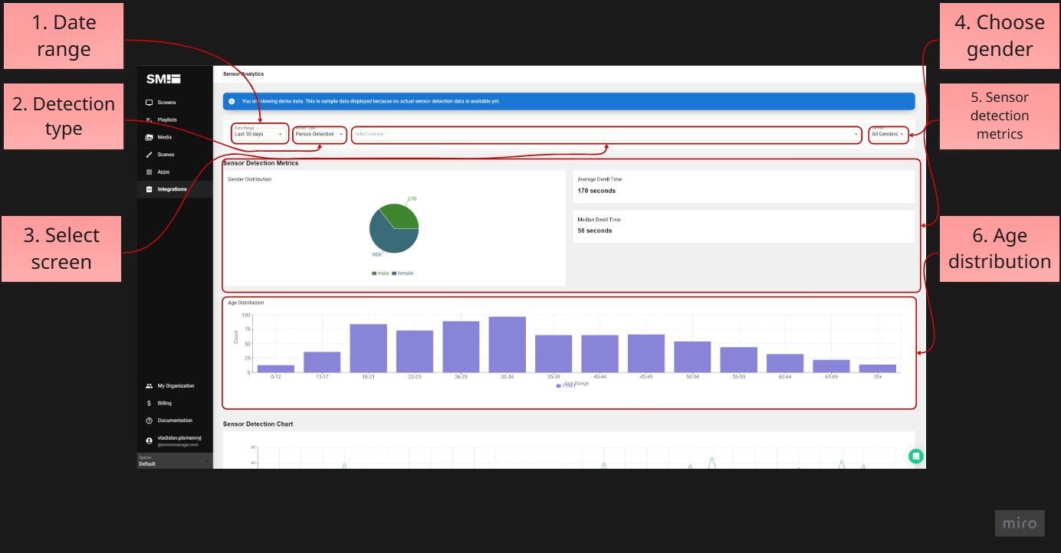Click the Media folder icon in sidebar

point(149,137)
